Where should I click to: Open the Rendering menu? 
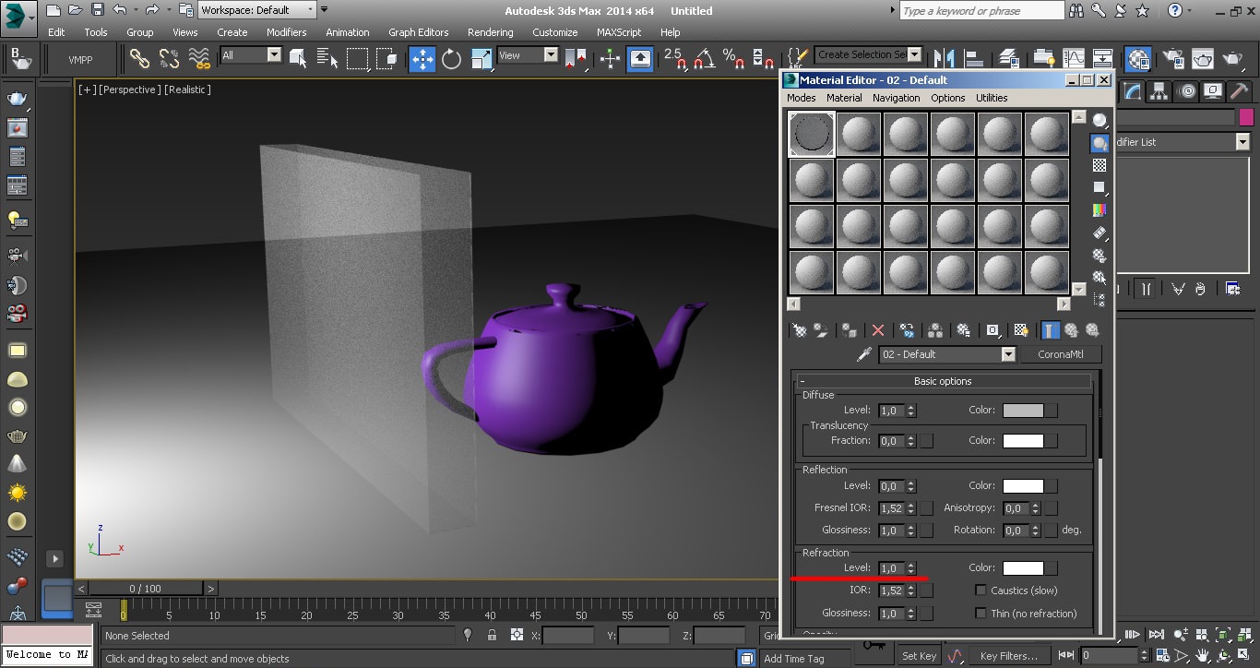(x=490, y=32)
